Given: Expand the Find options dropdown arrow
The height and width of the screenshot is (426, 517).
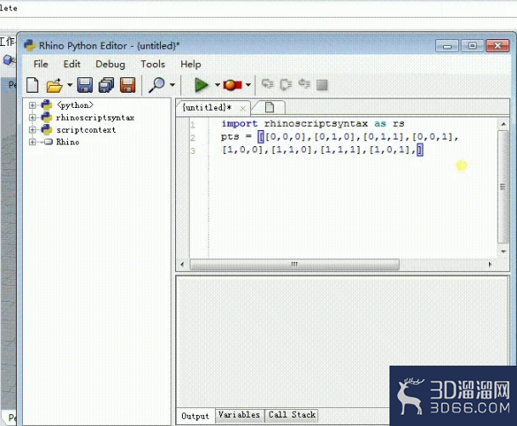Looking at the screenshot, I should click(x=173, y=85).
